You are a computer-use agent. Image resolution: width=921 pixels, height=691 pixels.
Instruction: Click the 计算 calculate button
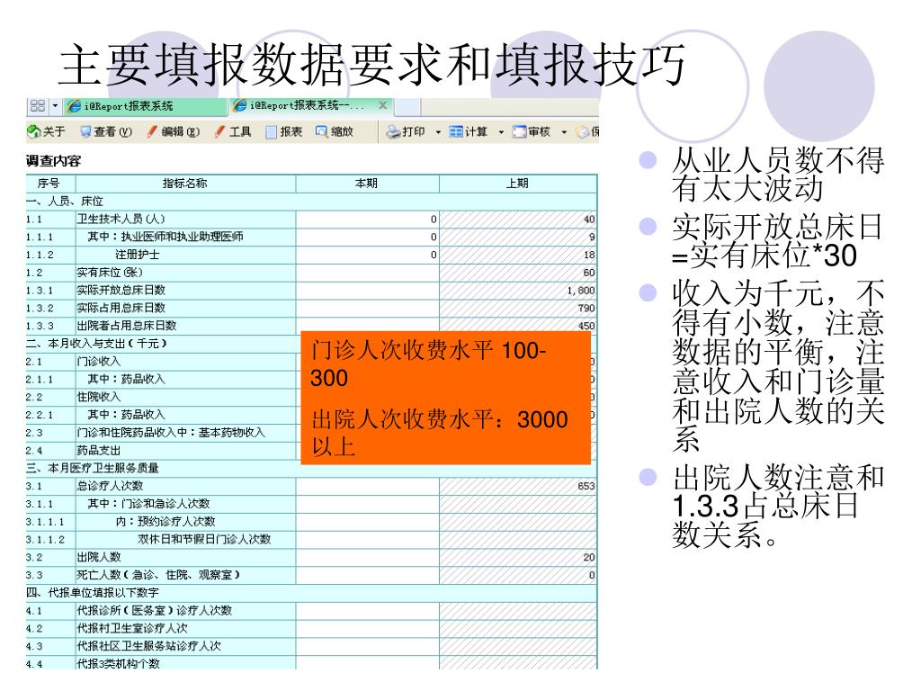[468, 131]
